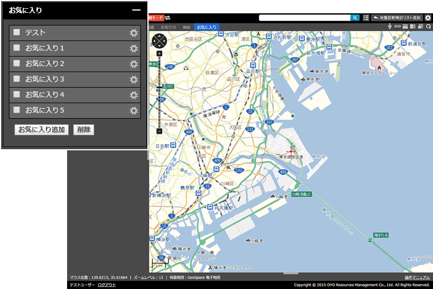
Task: Click the map refresh rotate icon
Action: [x=428, y=27]
